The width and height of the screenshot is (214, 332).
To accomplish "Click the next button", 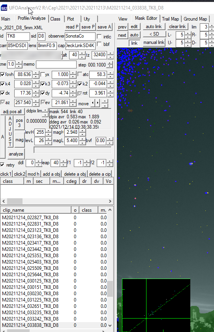I will 122,35.
